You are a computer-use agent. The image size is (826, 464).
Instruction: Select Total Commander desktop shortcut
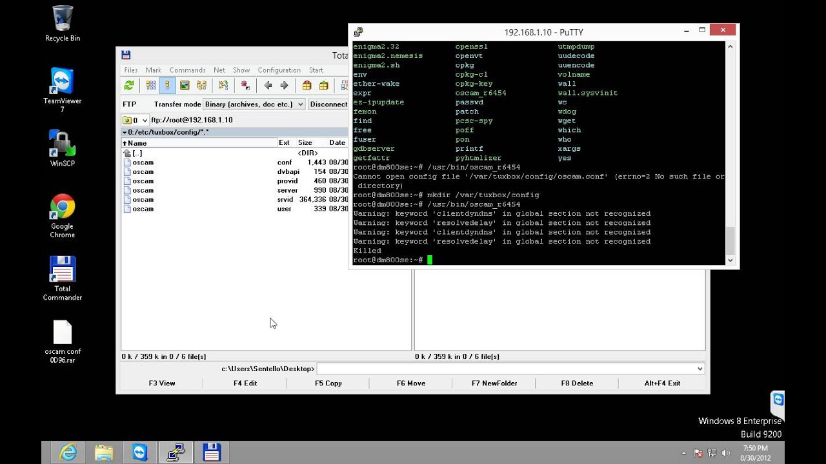pos(63,278)
